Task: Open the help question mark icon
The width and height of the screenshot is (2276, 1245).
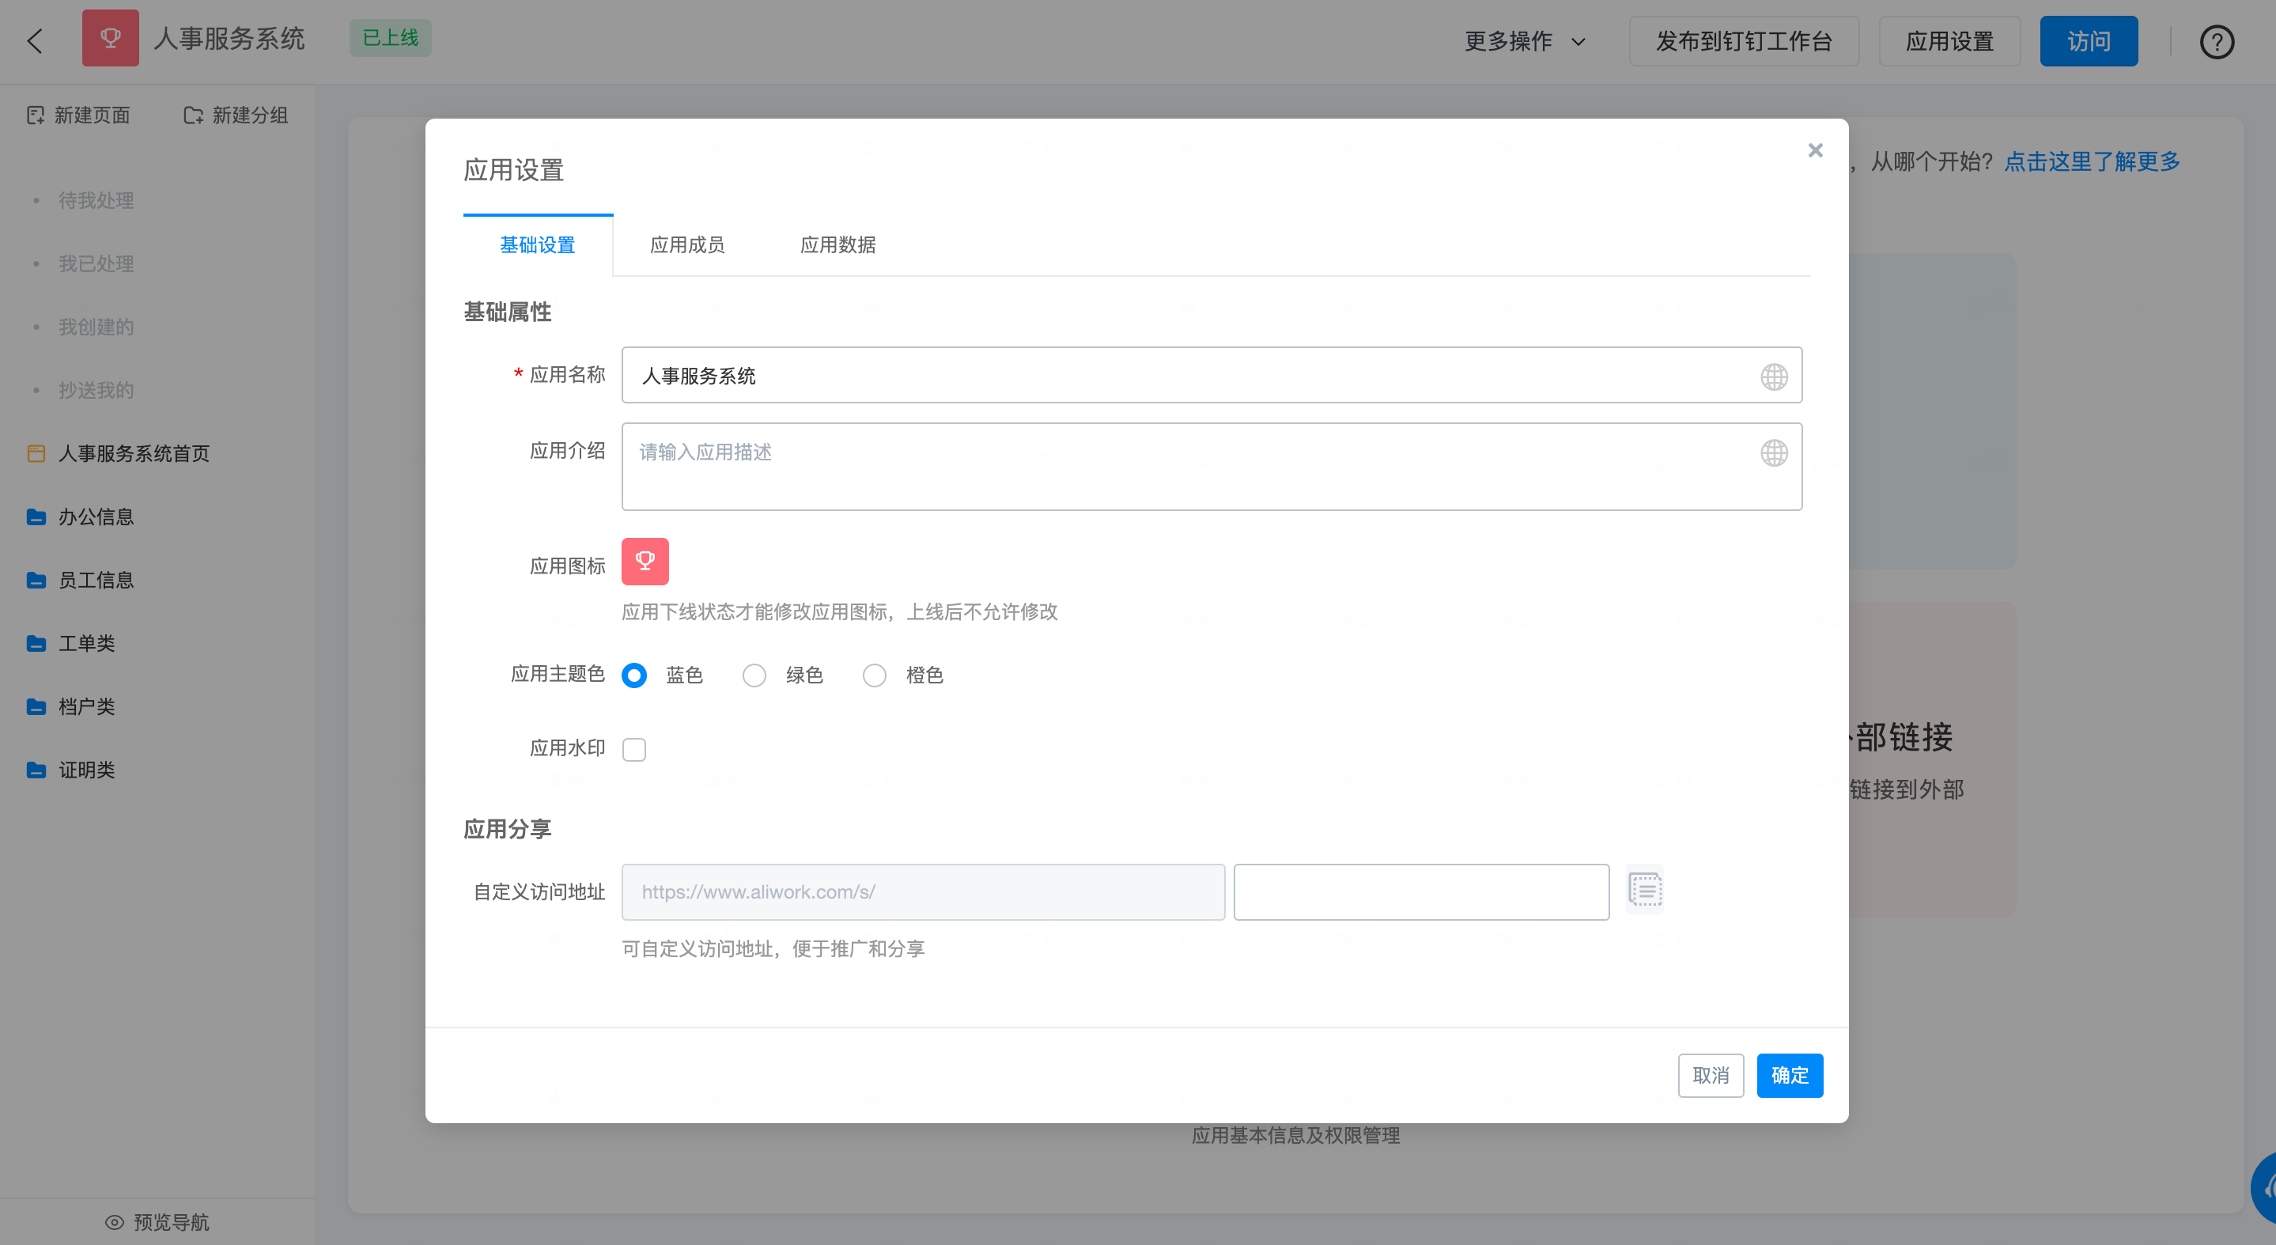Action: pos(2216,40)
